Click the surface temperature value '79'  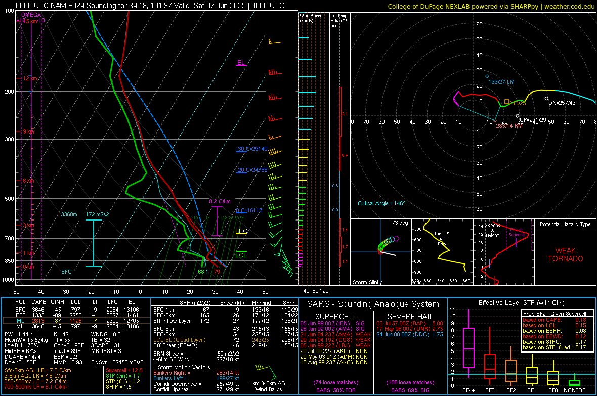(x=217, y=272)
